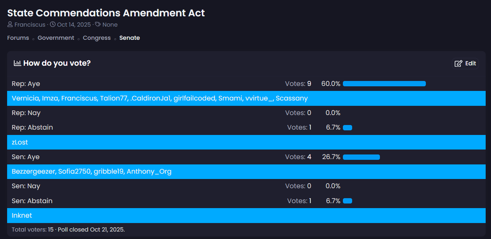The height and width of the screenshot is (239, 491).
Task: Click the State Commendations Amendment Act title
Action: pyautogui.click(x=106, y=13)
